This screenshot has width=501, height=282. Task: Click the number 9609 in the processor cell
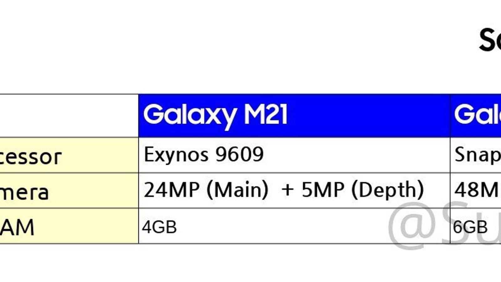(240, 154)
